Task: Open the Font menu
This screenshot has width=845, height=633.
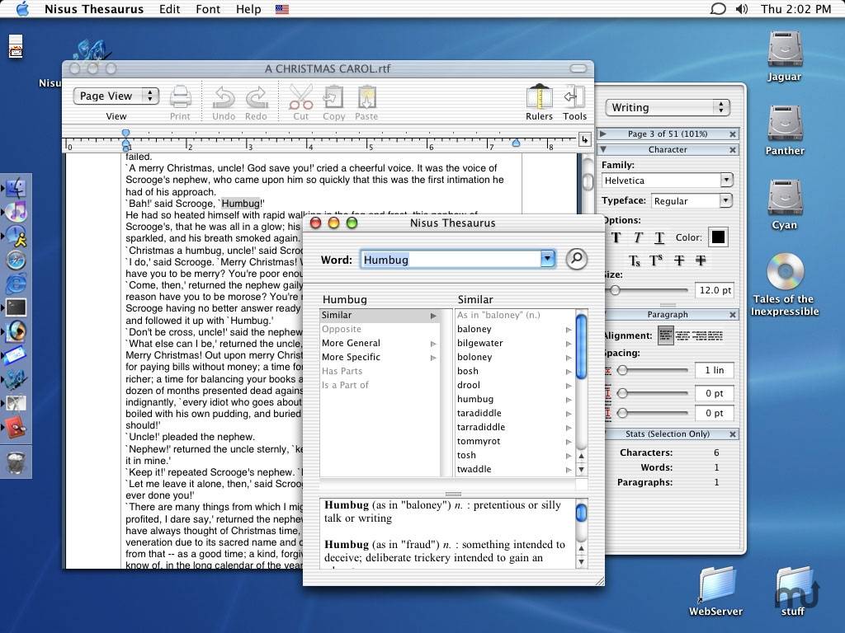Action: (x=208, y=9)
